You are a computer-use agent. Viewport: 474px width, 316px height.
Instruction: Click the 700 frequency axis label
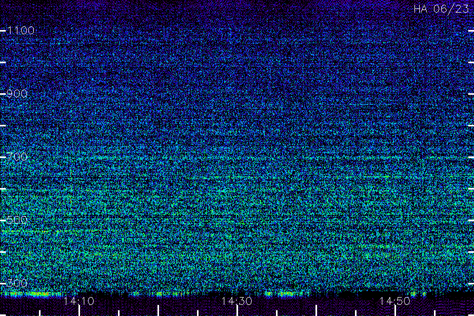tap(17, 156)
